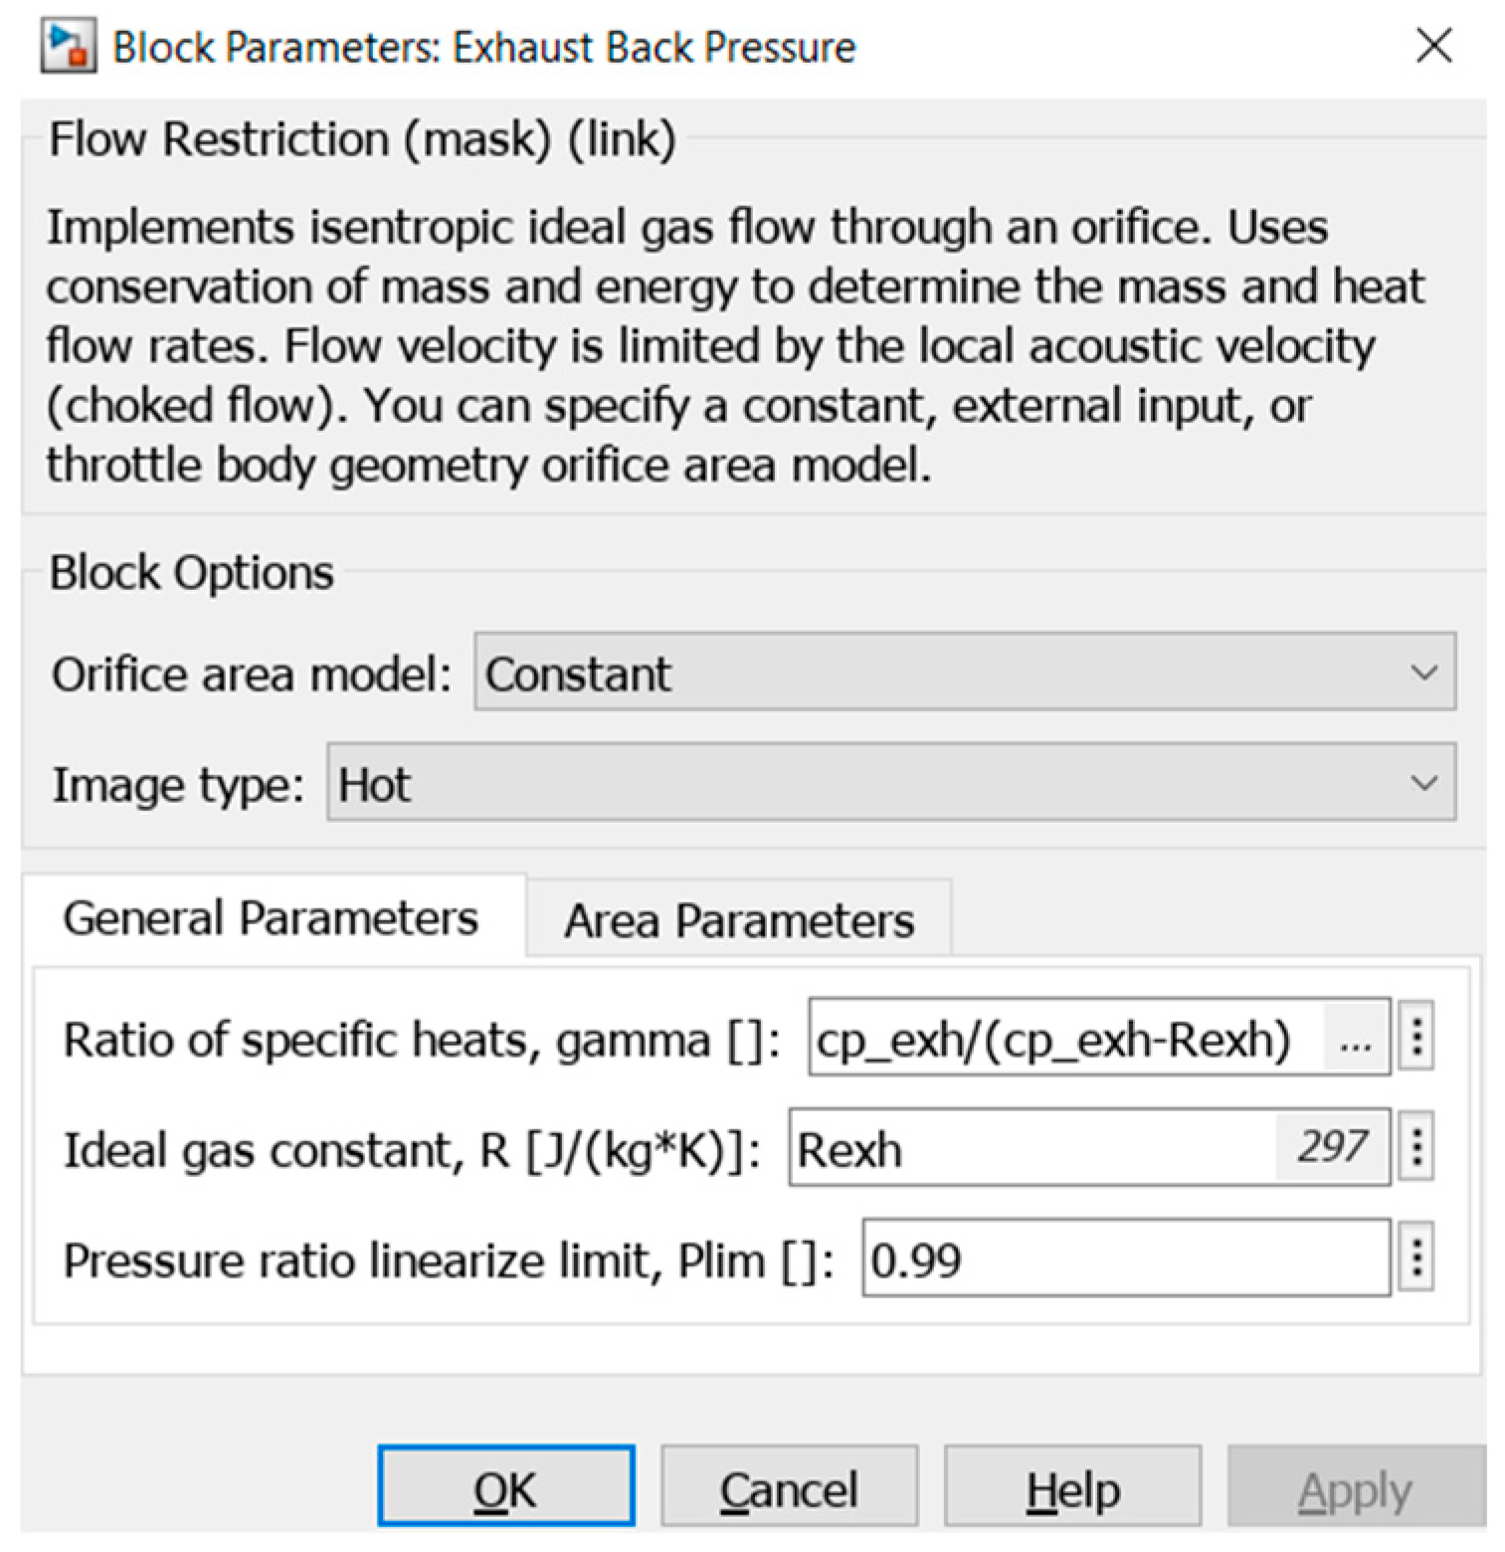Click the three-dot menu beside Rexh field
Image resolution: width=1505 pixels, height=1552 pixels.
[1416, 1147]
